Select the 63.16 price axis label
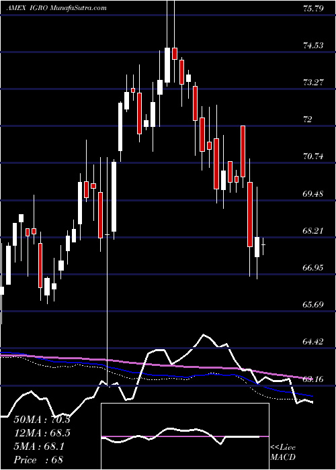 [313, 379]
